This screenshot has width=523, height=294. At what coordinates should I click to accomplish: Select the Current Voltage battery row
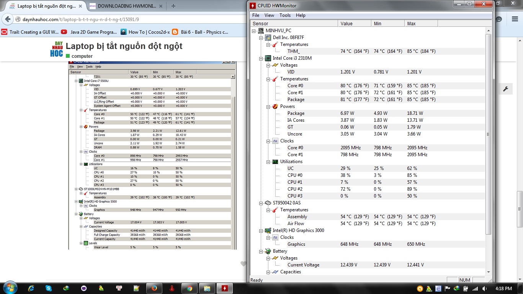point(368,265)
